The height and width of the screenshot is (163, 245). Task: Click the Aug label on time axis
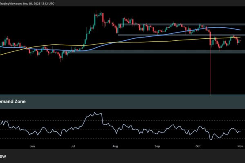pyautogui.click(x=115, y=145)
